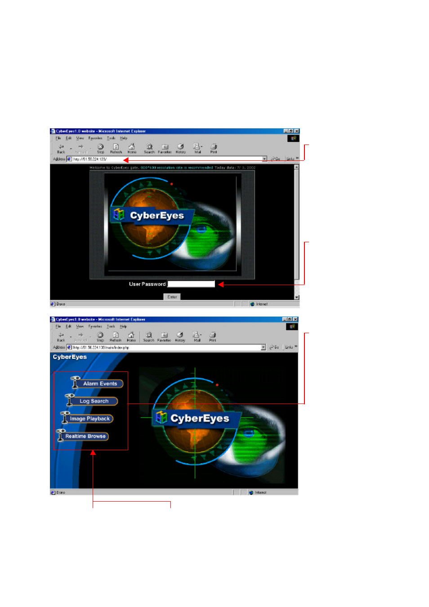Open Favorites menu in the password login window
This screenshot has width=429, height=607.
coord(95,138)
